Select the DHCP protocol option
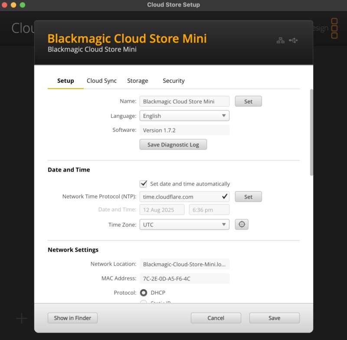The height and width of the screenshot is (340, 347). click(x=144, y=293)
